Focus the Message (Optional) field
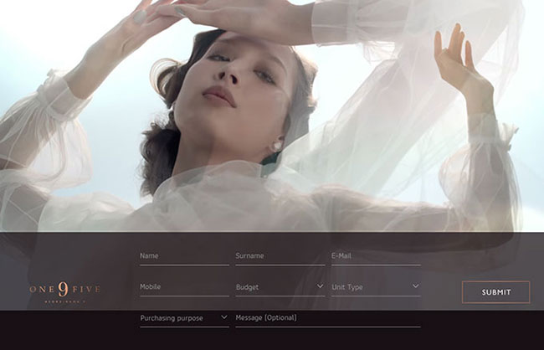 tap(327, 318)
